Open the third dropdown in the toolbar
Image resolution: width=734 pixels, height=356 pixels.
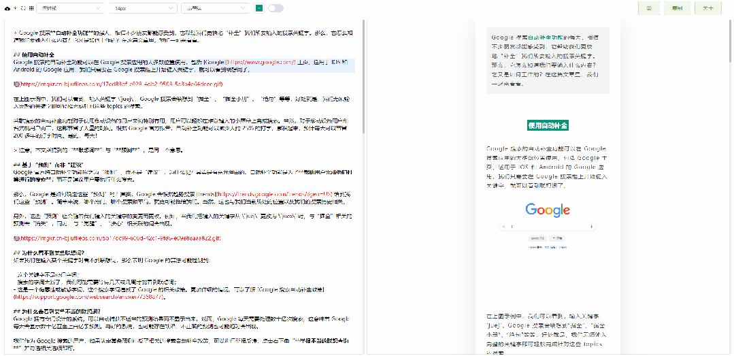[215, 8]
